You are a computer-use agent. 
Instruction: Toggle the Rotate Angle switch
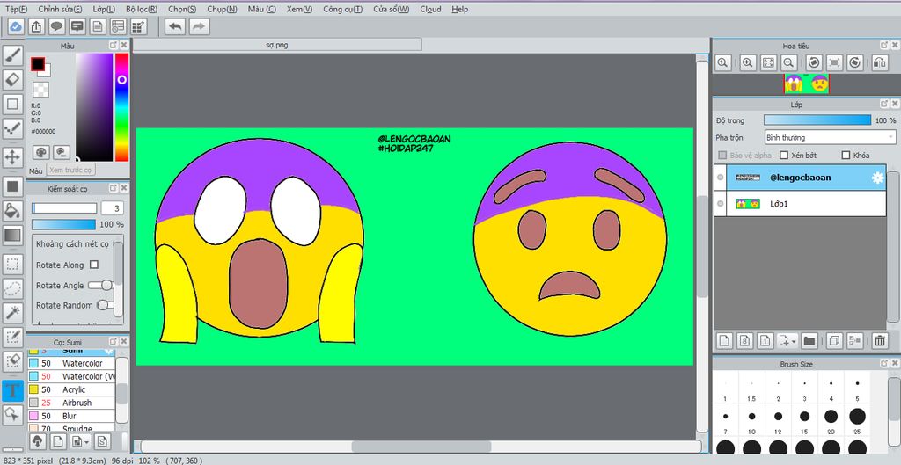[x=100, y=286]
